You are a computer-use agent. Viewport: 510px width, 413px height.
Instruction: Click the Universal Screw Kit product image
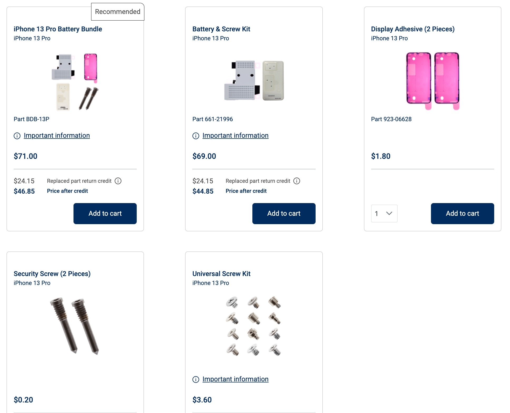[x=254, y=326]
